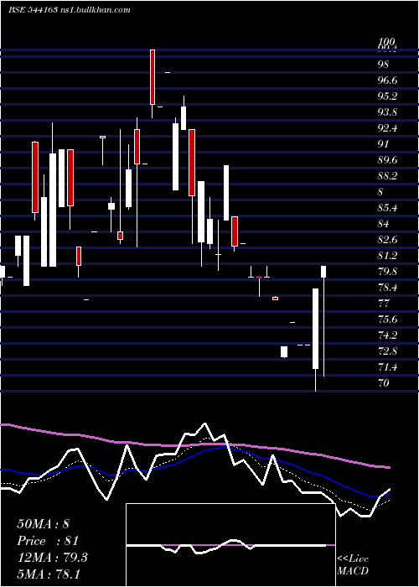Click the 12MA : 79.3 readout
The height and width of the screenshot is (587, 419).
coord(52,558)
